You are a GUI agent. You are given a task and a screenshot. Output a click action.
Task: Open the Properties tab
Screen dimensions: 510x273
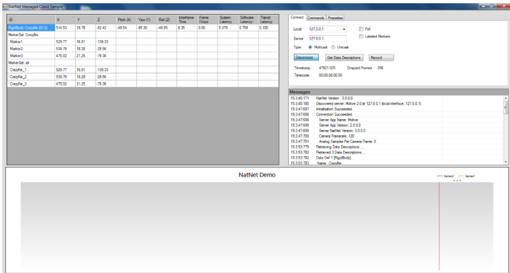[x=335, y=18]
